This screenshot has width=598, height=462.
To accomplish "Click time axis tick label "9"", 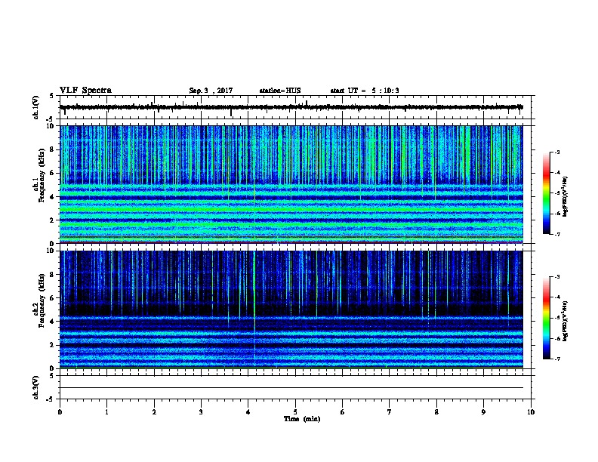I will [483, 412].
